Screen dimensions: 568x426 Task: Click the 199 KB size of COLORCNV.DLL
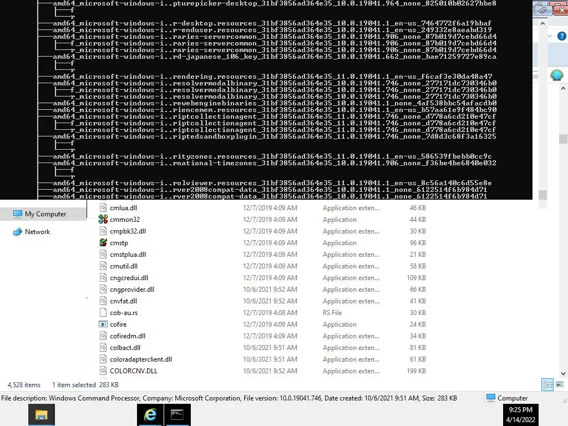pyautogui.click(x=416, y=371)
